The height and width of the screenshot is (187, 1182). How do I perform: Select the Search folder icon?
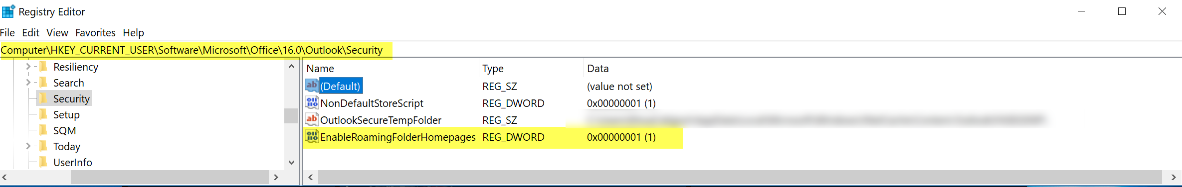point(43,83)
